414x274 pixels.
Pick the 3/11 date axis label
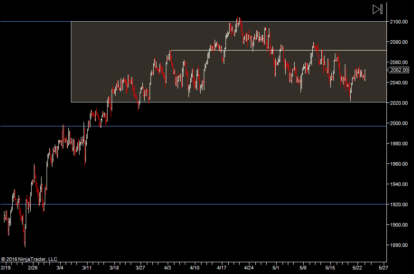click(87, 267)
